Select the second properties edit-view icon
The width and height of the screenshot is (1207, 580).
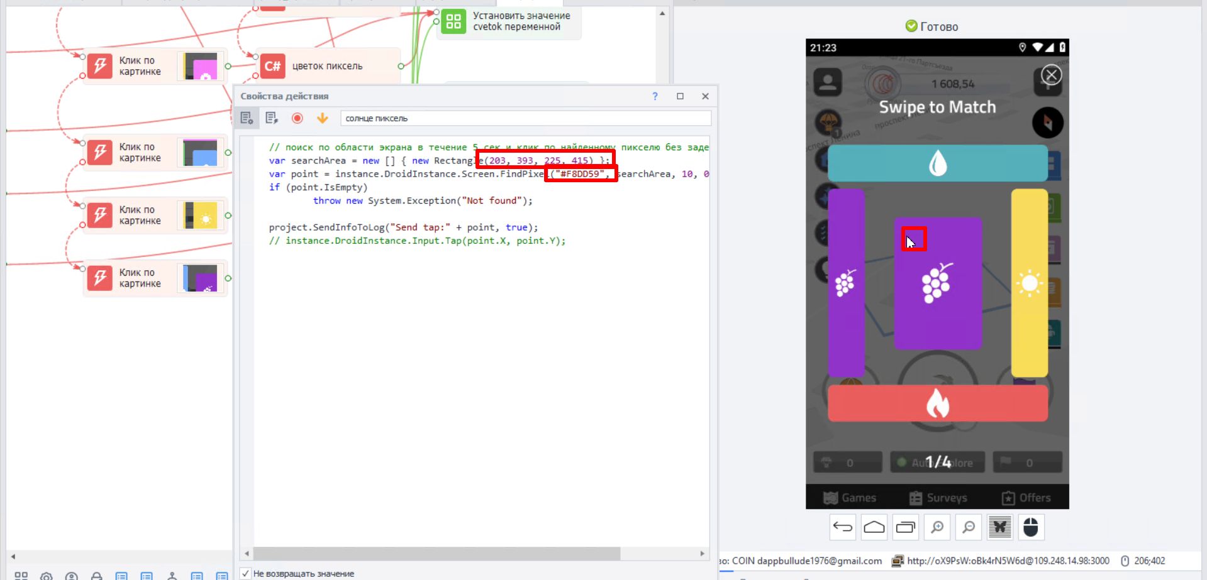pos(272,118)
